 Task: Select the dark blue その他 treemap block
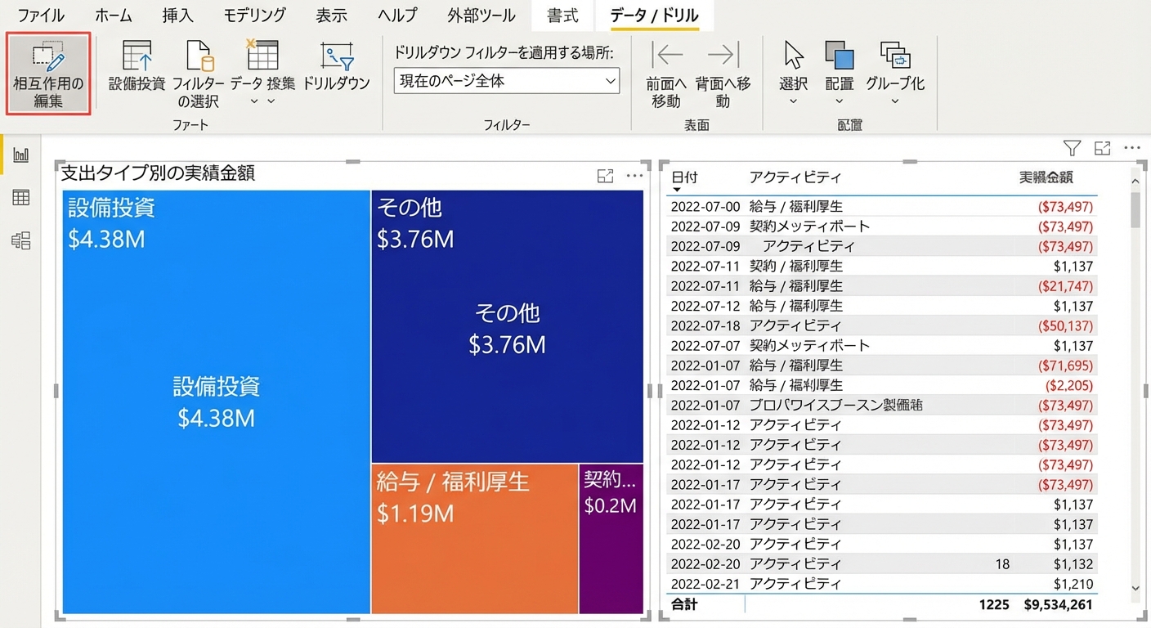(507, 327)
